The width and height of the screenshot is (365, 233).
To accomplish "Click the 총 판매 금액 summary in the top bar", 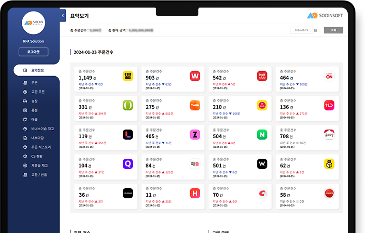I will [130, 30].
